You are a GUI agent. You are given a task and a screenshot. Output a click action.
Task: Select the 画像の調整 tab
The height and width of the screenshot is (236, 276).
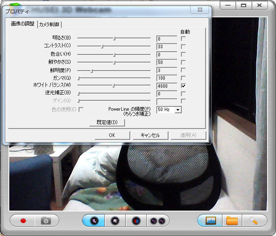[x=23, y=24]
